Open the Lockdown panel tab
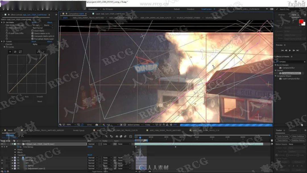 (x=293, y=130)
